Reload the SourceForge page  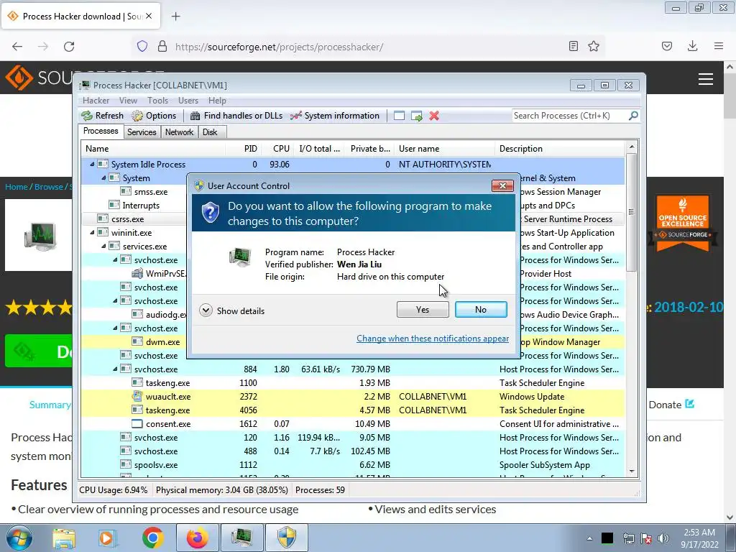click(69, 47)
